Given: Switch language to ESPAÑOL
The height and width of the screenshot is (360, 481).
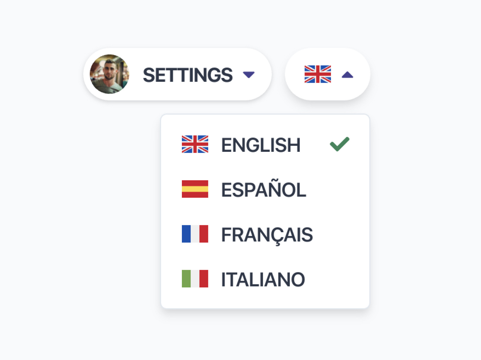Looking at the screenshot, I should (263, 190).
